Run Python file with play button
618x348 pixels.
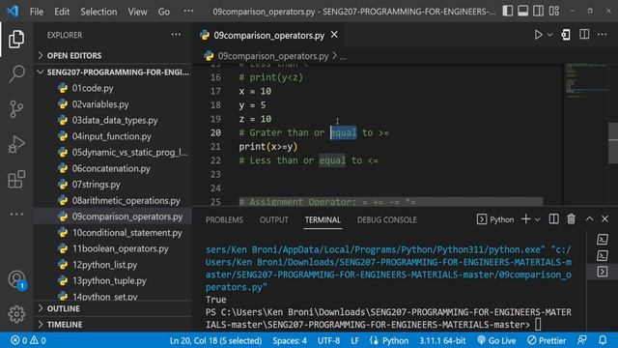coord(538,35)
